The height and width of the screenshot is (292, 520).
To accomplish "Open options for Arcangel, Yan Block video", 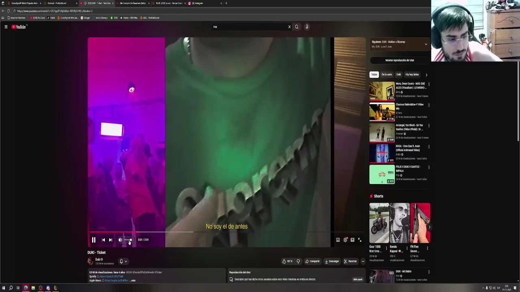I will click(x=429, y=126).
